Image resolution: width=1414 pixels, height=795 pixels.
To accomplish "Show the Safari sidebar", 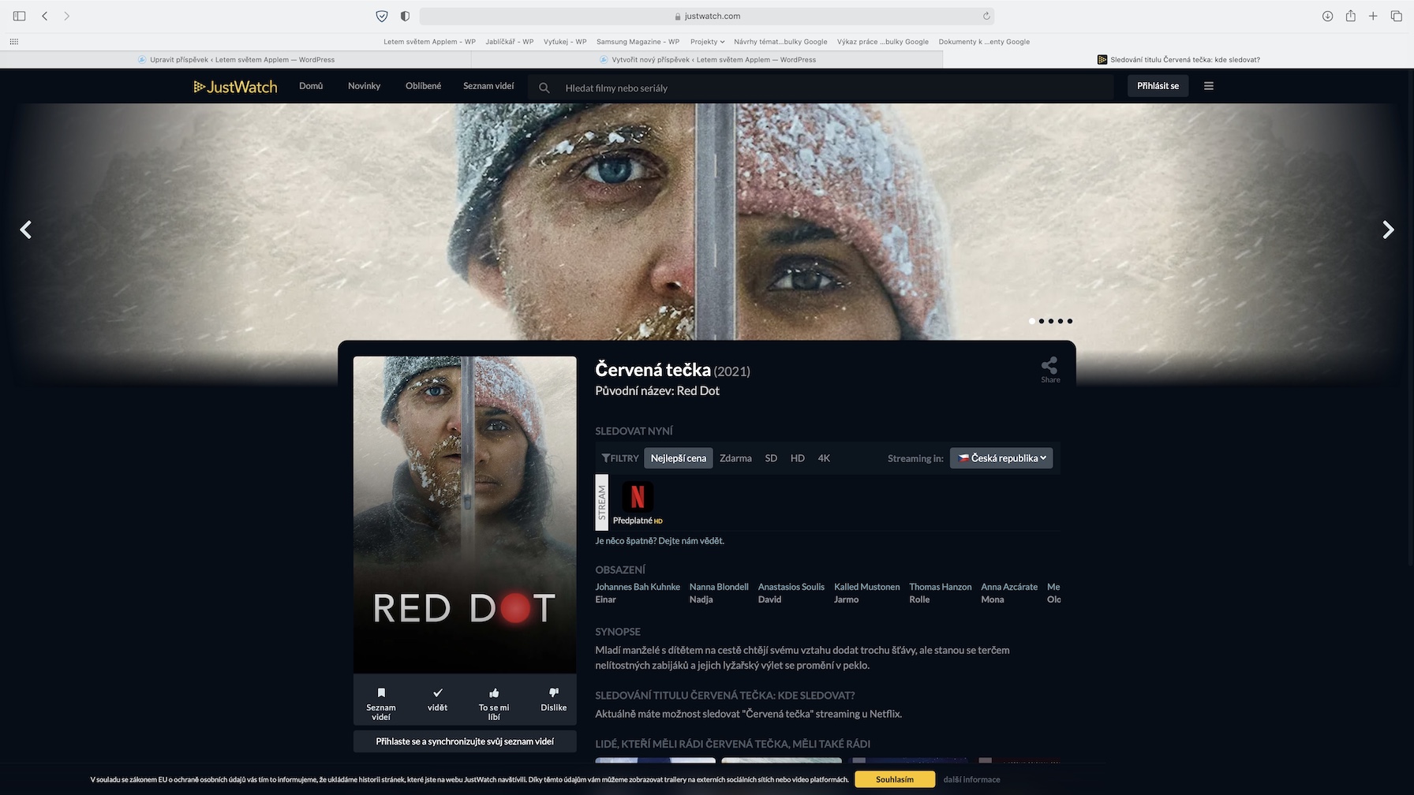I will [20, 16].
